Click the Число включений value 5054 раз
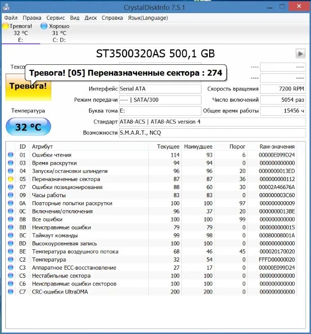Viewport: 311px width, 334px height. (283, 100)
